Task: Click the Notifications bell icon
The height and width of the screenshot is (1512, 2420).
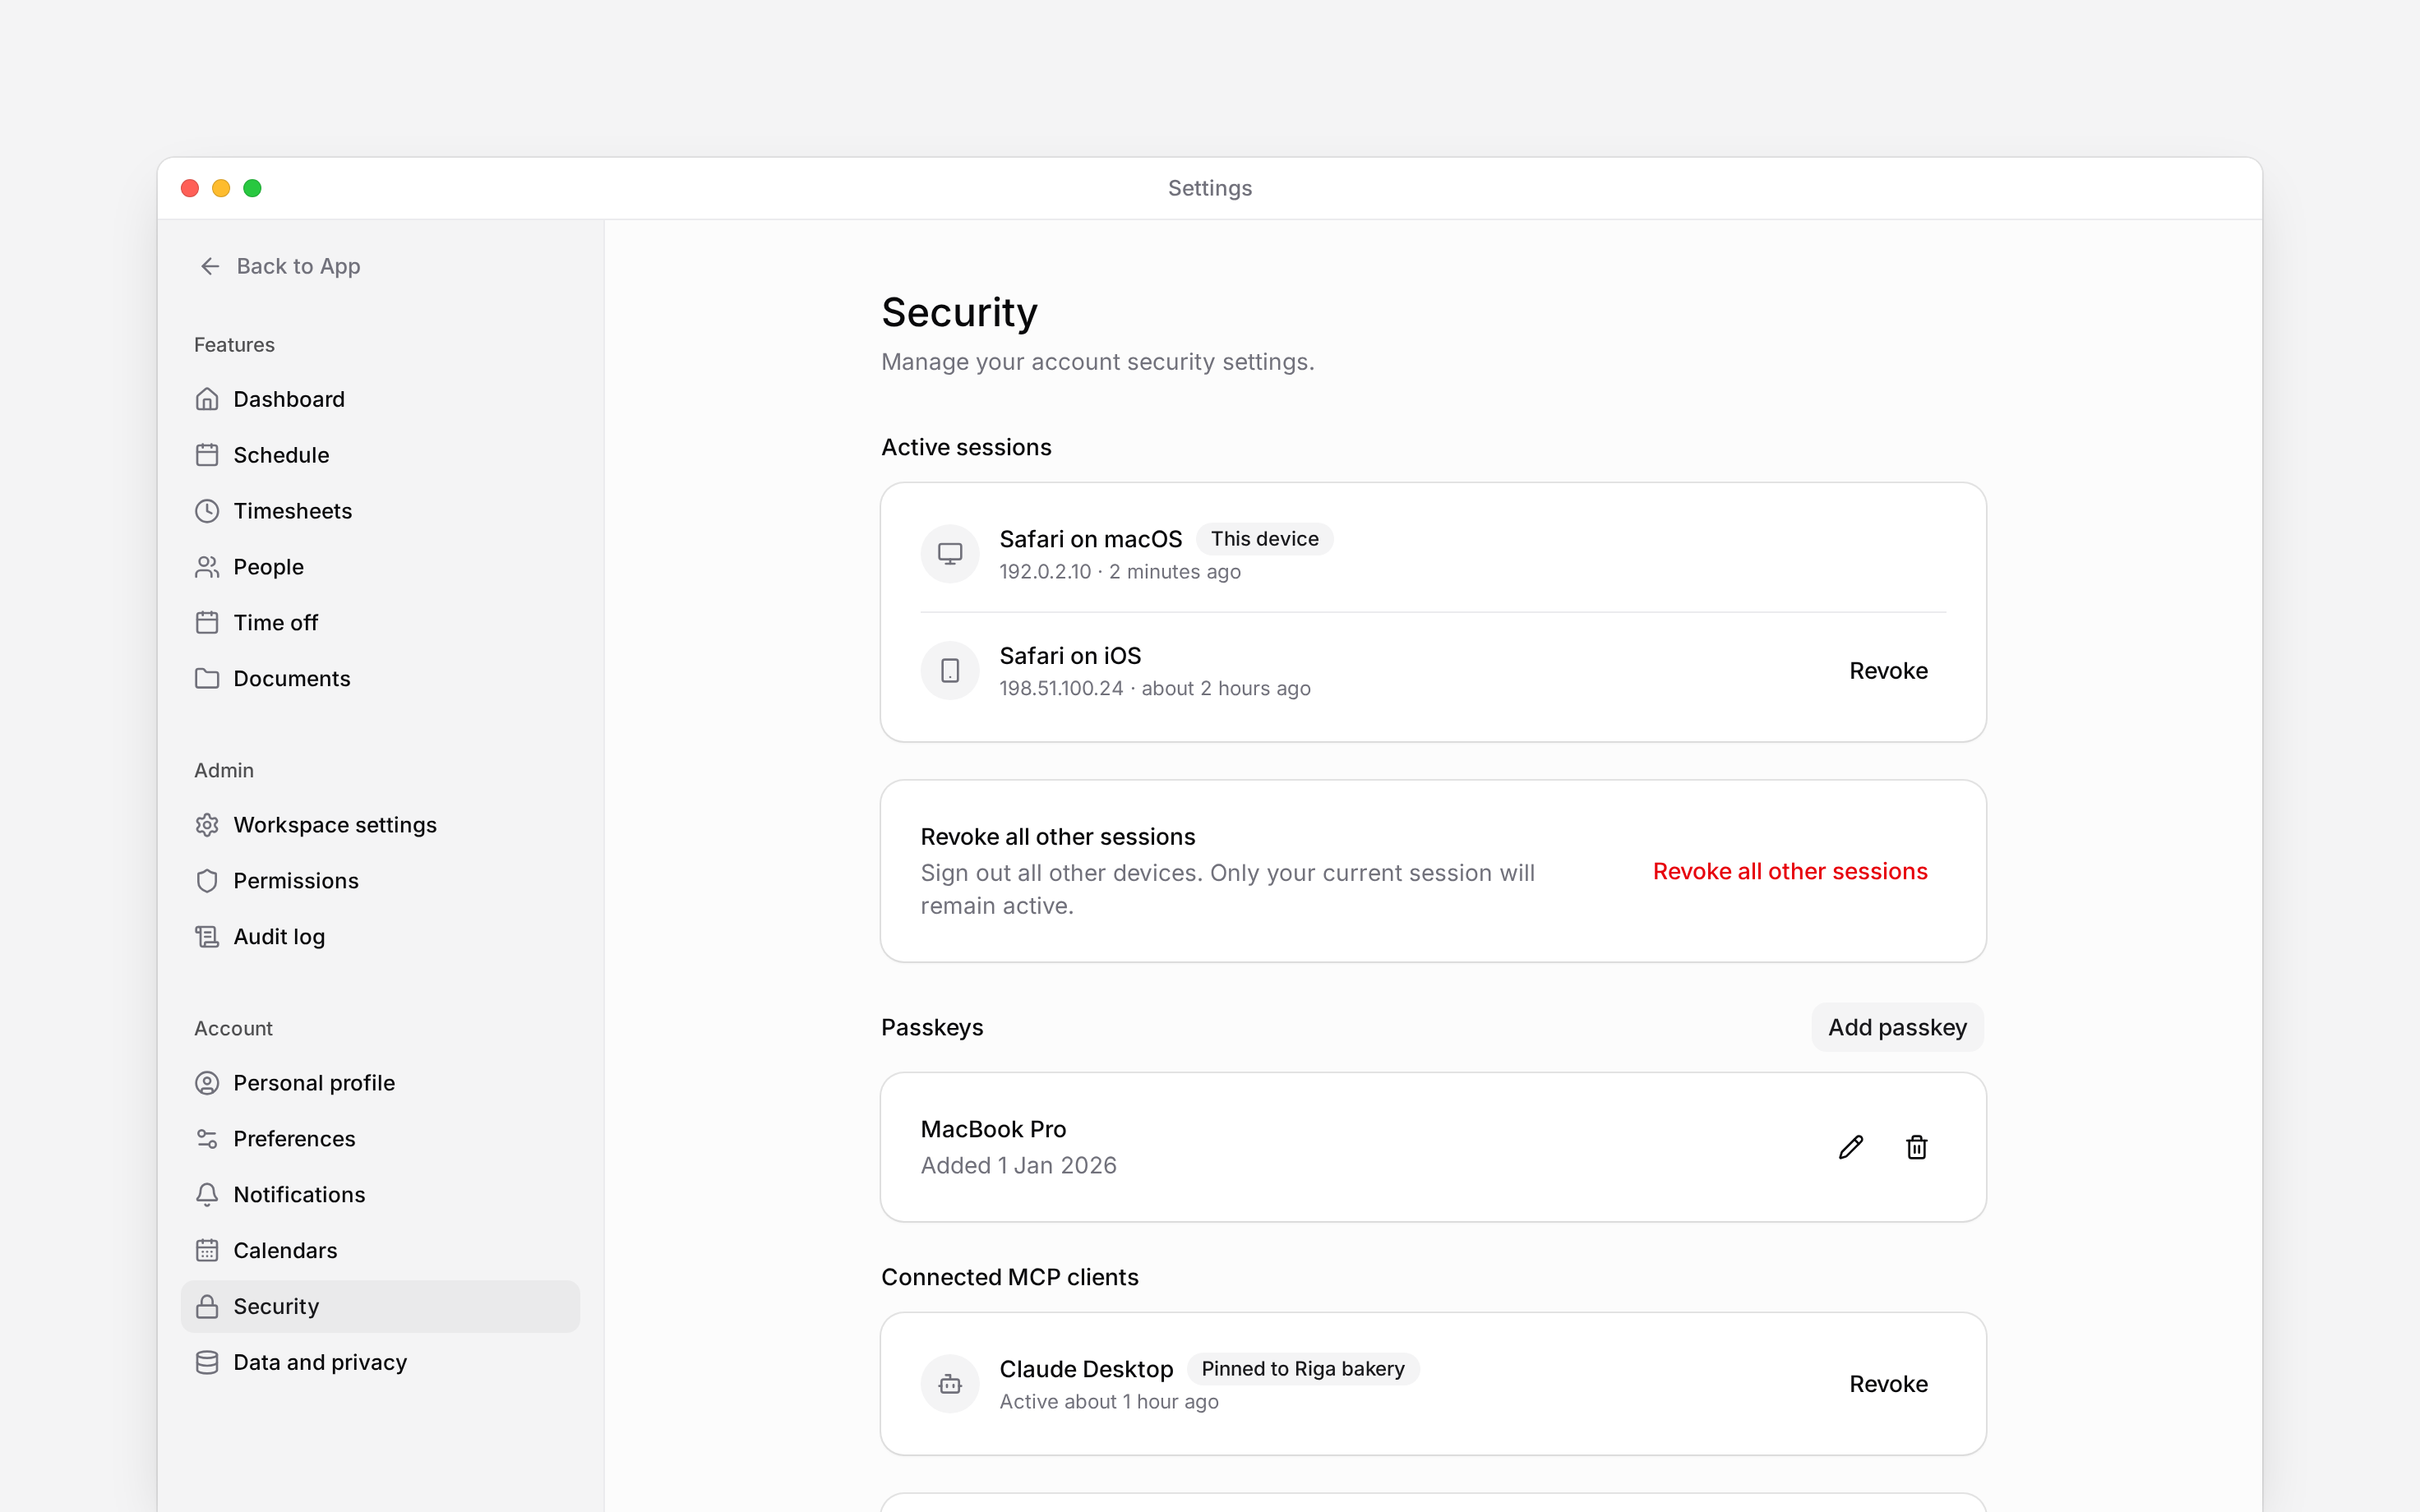Action: 207,1195
